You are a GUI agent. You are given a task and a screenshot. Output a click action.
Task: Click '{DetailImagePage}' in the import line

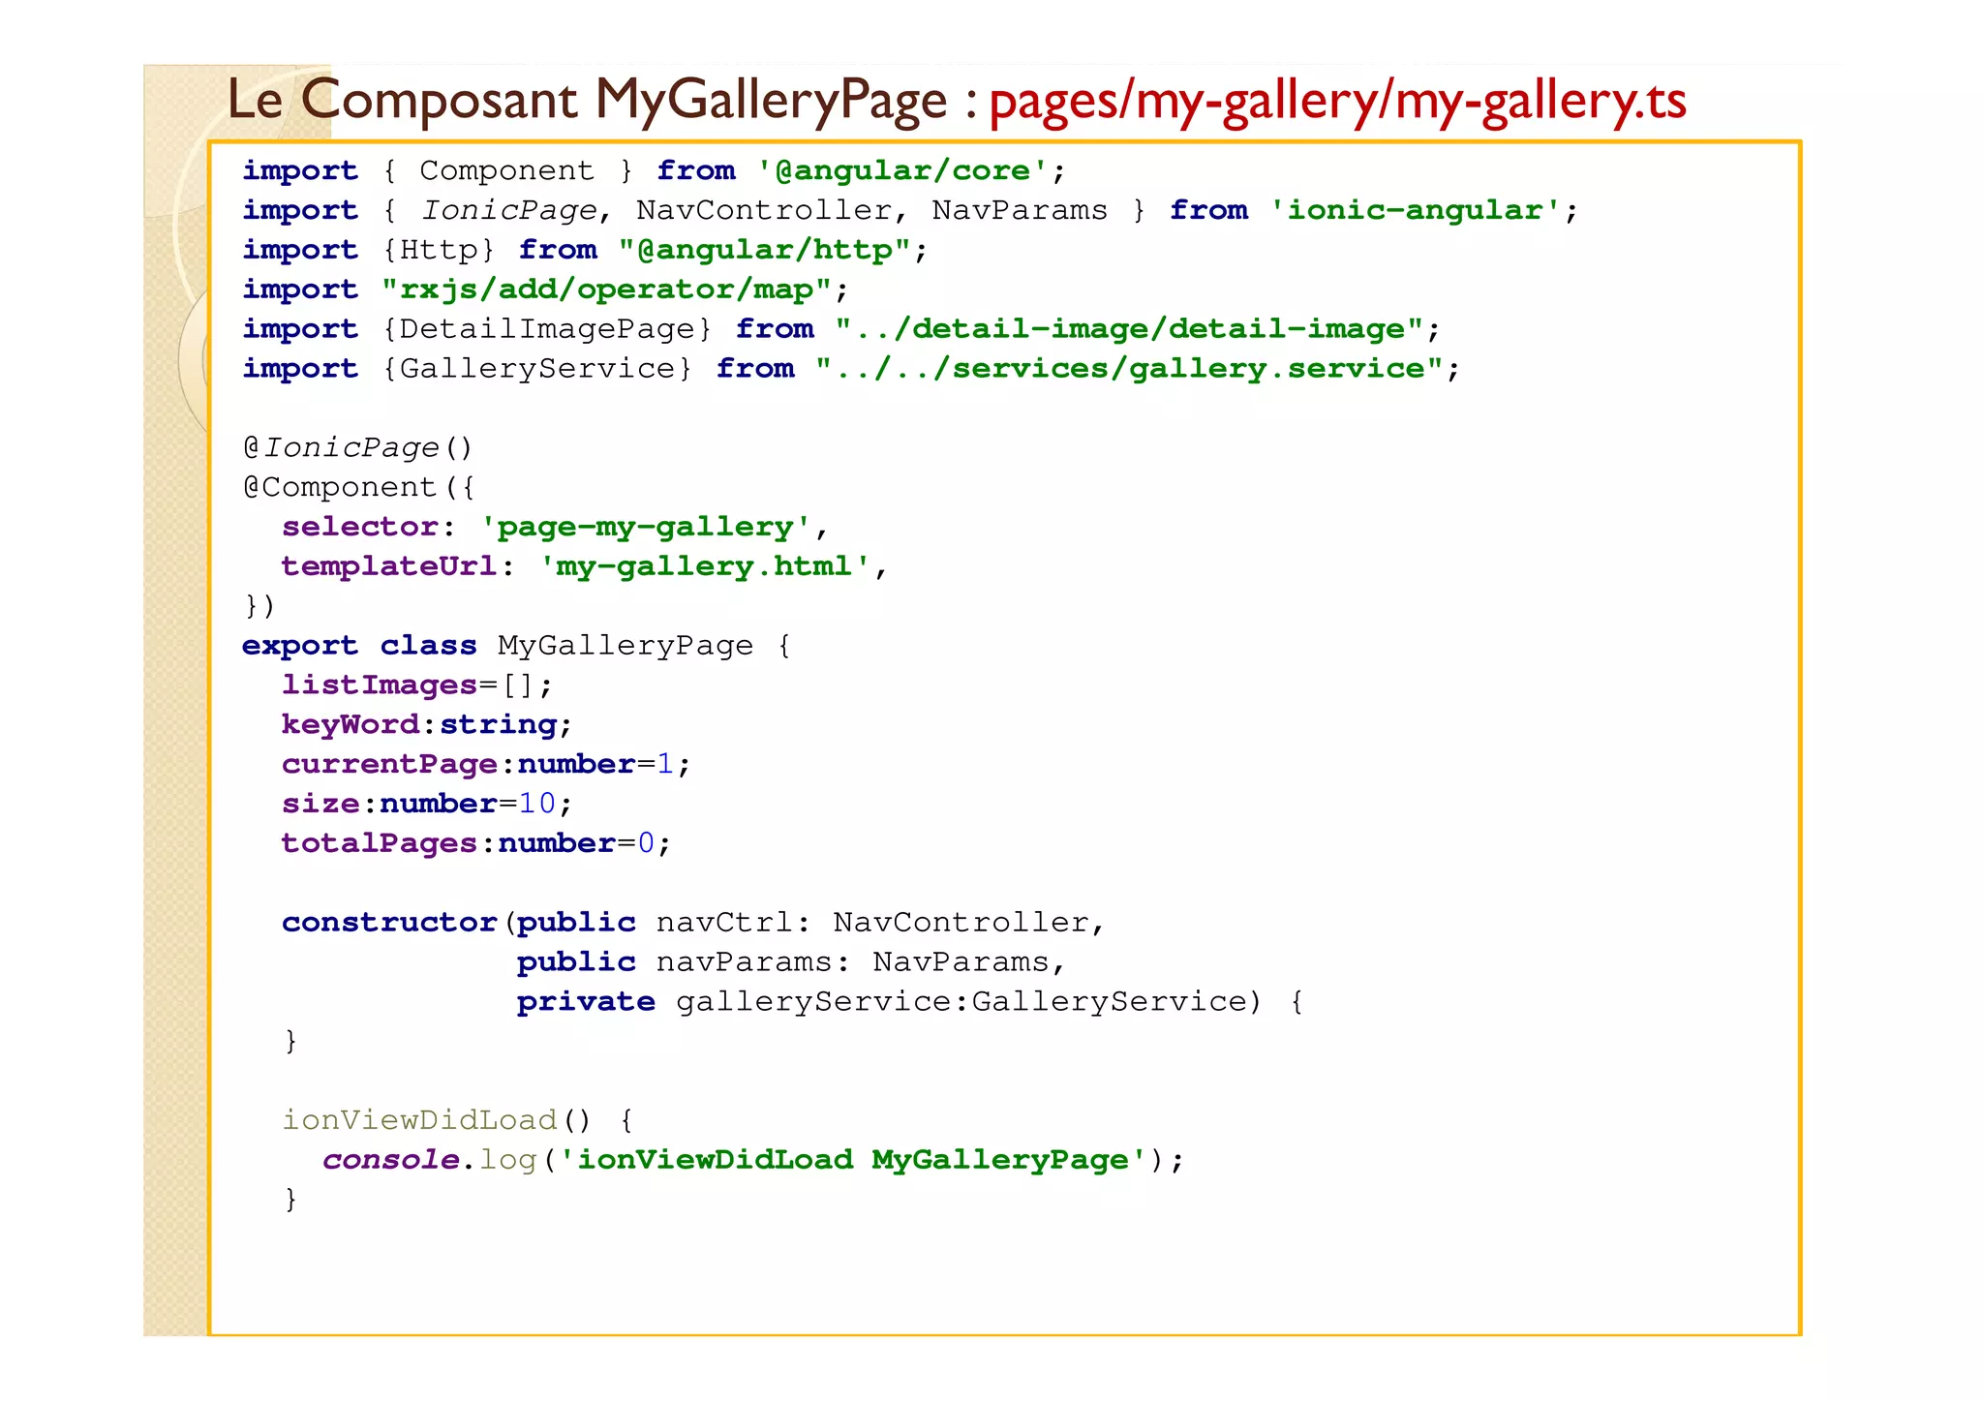tap(547, 330)
